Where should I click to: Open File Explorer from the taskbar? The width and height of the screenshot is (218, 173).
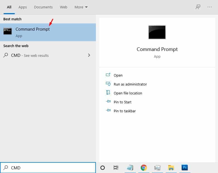[x=171, y=168]
